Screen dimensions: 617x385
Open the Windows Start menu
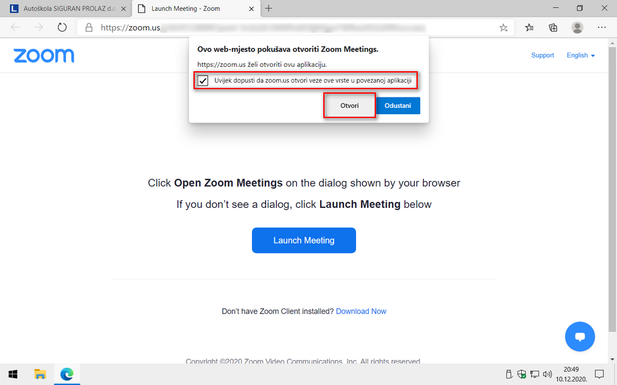(13, 374)
